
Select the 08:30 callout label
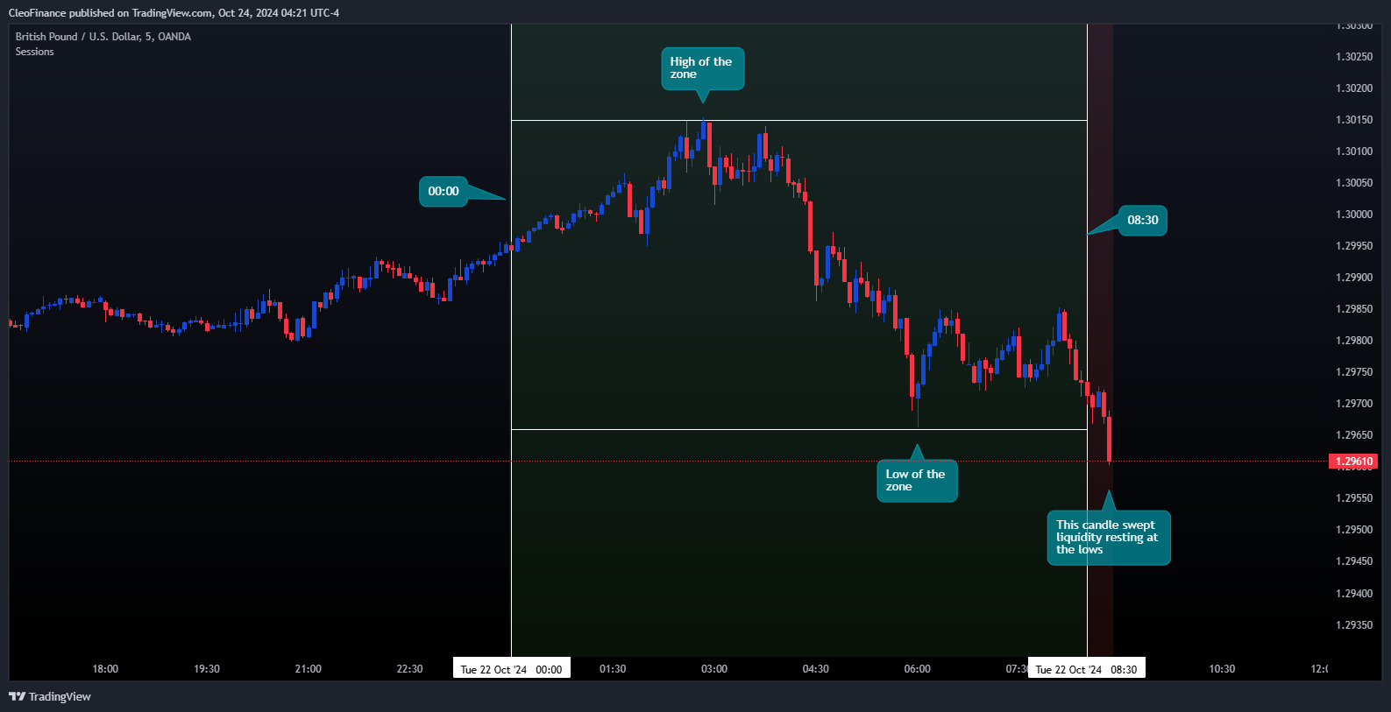coord(1143,221)
